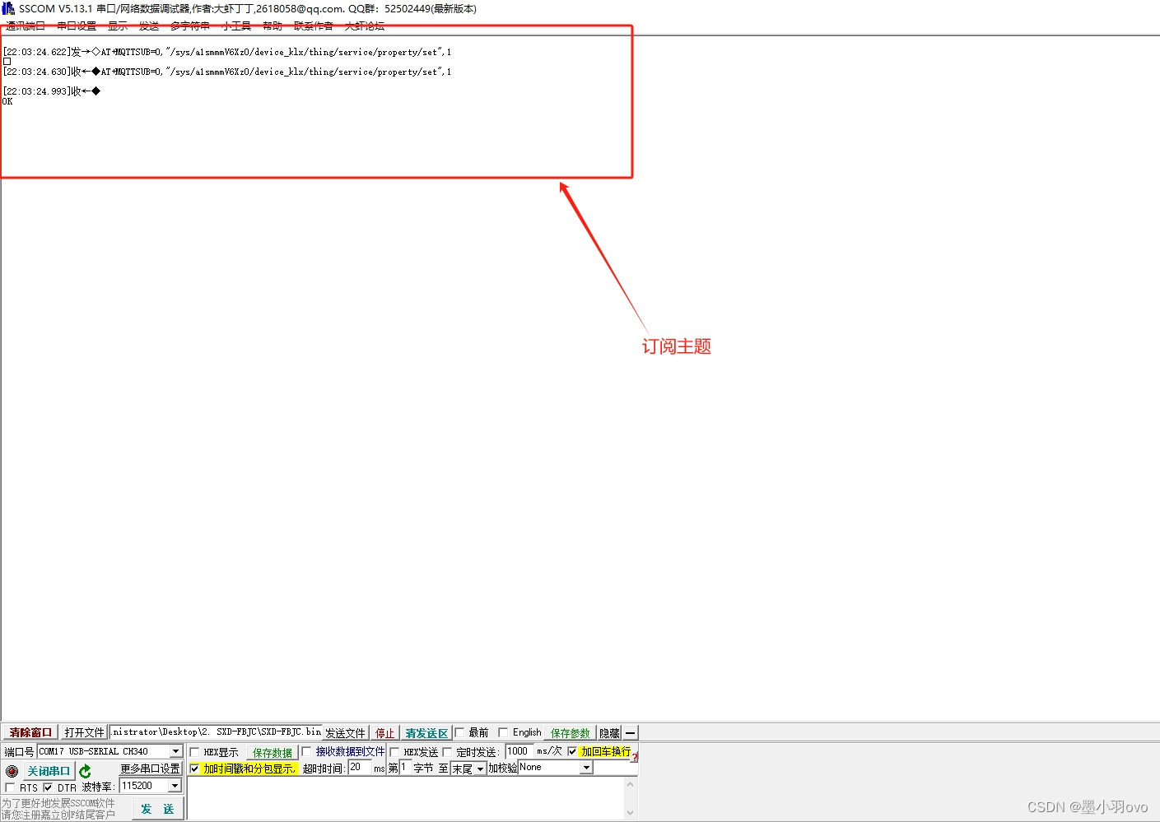Image resolution: width=1160 pixels, height=822 pixels.
Task: Click the 打开文件 button
Action: 84,732
